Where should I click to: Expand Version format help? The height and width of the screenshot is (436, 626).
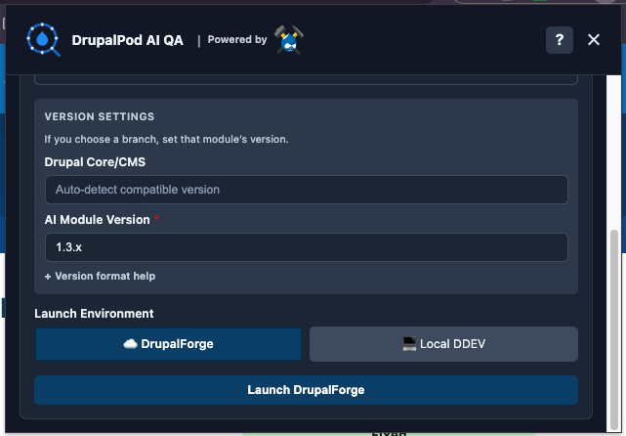point(100,276)
